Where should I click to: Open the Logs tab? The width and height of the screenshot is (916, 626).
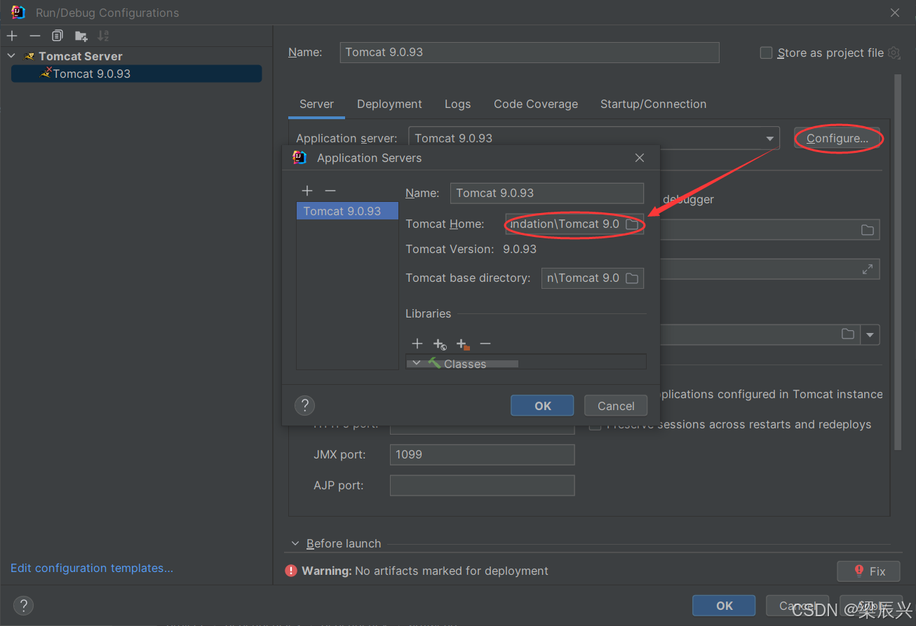click(457, 104)
